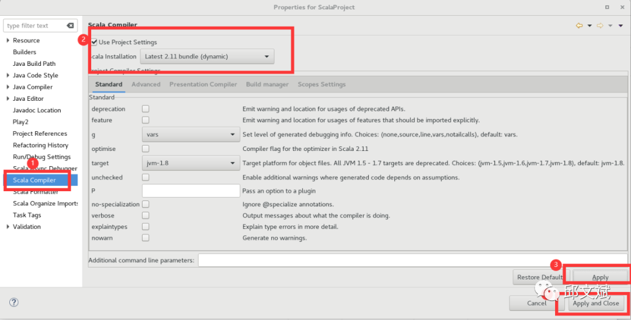Clear the filter text with eraser icon
Screen dimensions: 631x320
pyautogui.click(x=70, y=26)
